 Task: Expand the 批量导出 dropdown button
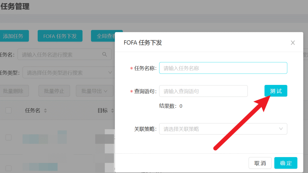pyautogui.click(x=94, y=91)
